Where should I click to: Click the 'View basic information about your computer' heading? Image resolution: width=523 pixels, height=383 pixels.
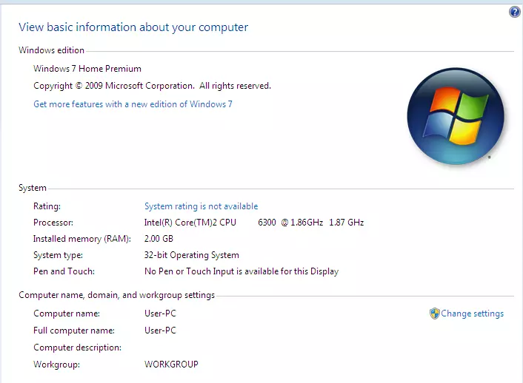(133, 27)
